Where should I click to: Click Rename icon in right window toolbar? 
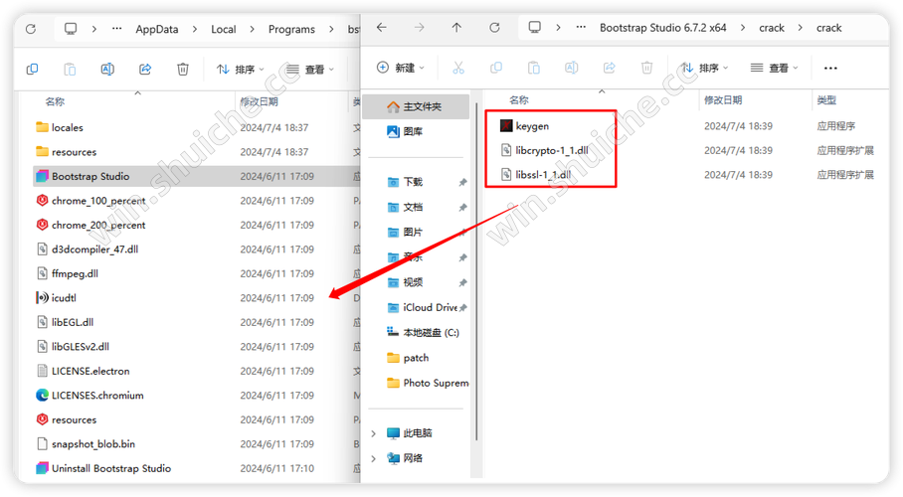571,68
